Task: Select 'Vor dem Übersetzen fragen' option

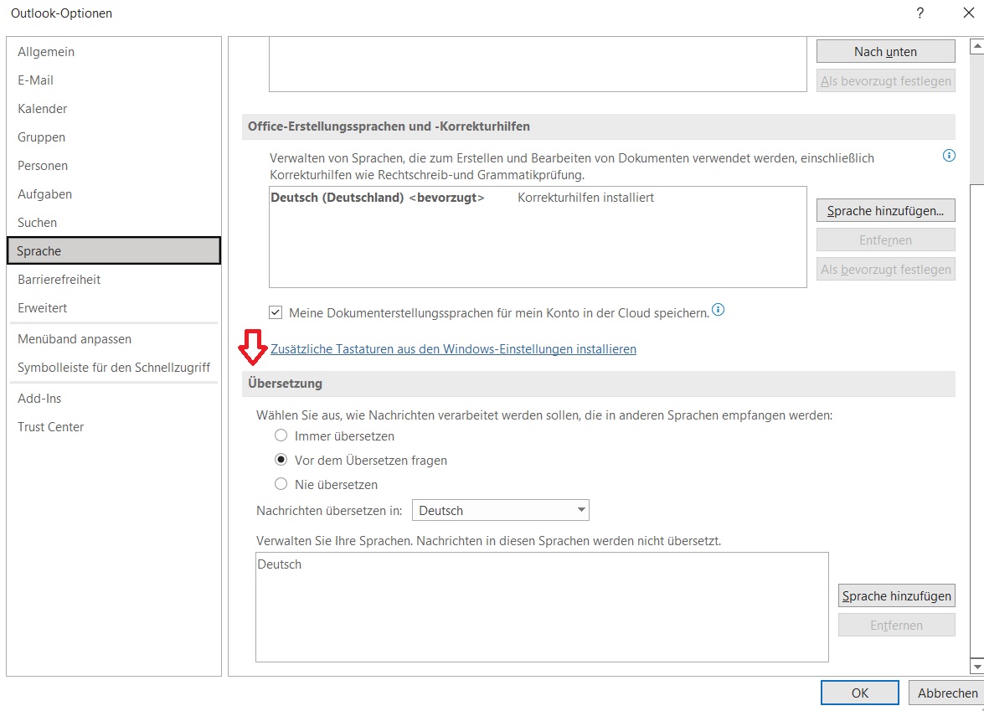Action: click(281, 460)
